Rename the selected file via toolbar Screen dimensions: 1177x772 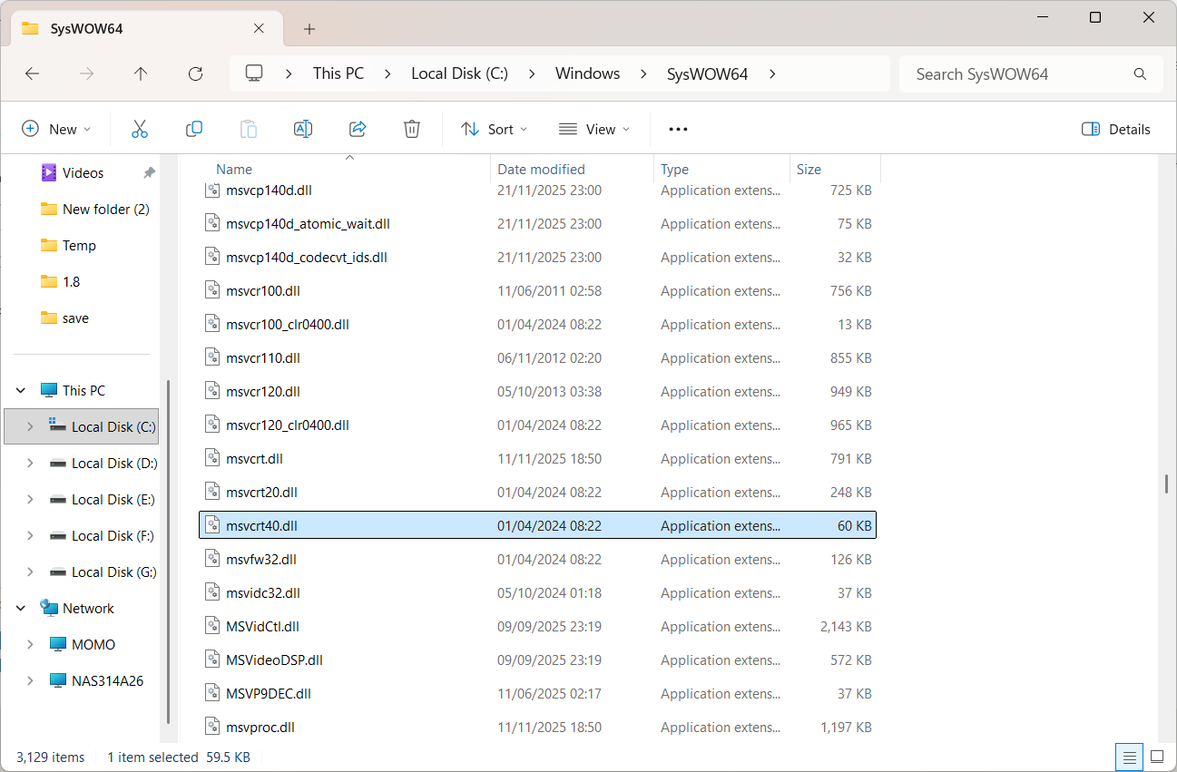[303, 129]
